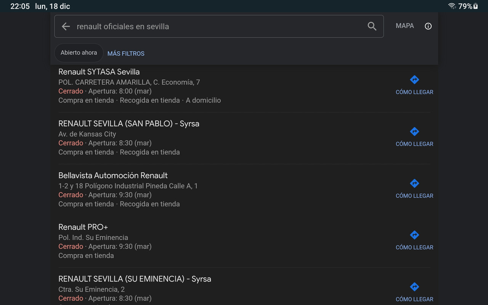This screenshot has width=488, height=305.
Task: Tap directions icon for Renault SYTASA Sevilla
Action: 414,80
